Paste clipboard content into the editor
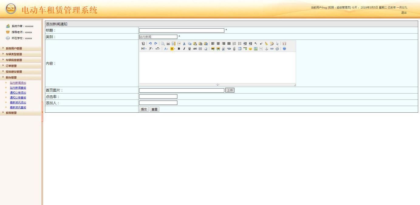420x205 pixels. click(195, 43)
